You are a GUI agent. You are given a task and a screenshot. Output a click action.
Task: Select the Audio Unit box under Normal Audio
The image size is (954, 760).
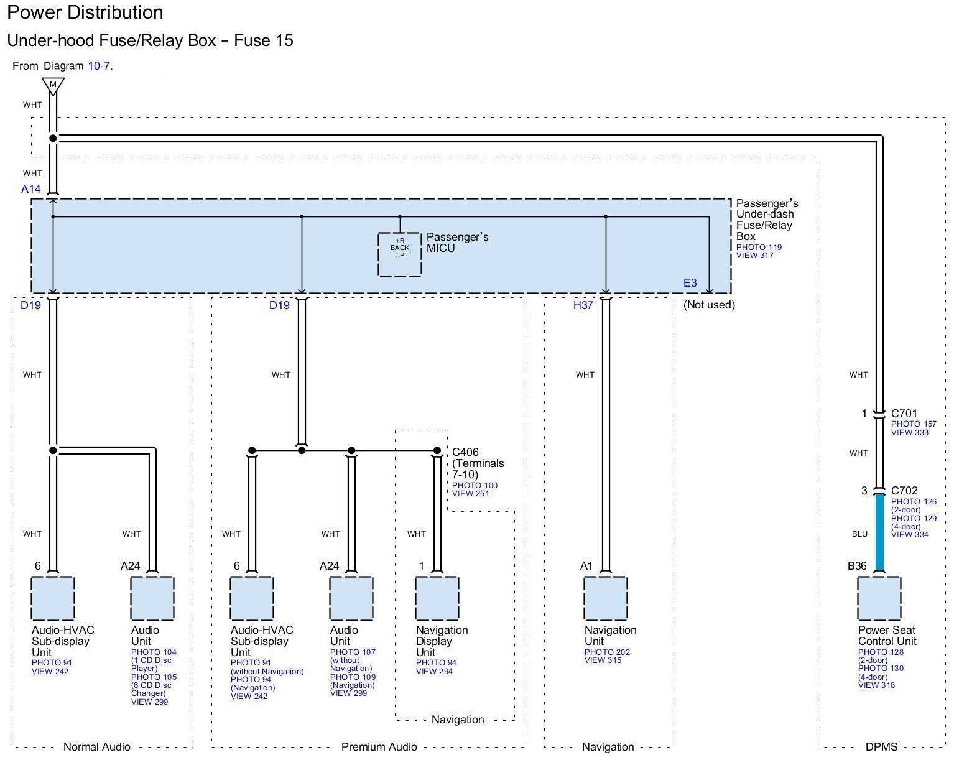(x=152, y=598)
